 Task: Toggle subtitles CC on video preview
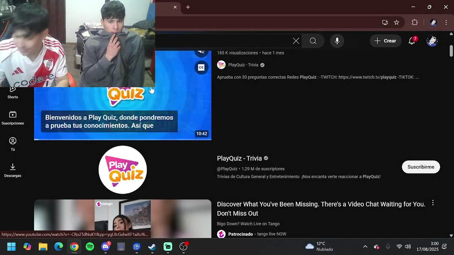[x=201, y=68]
